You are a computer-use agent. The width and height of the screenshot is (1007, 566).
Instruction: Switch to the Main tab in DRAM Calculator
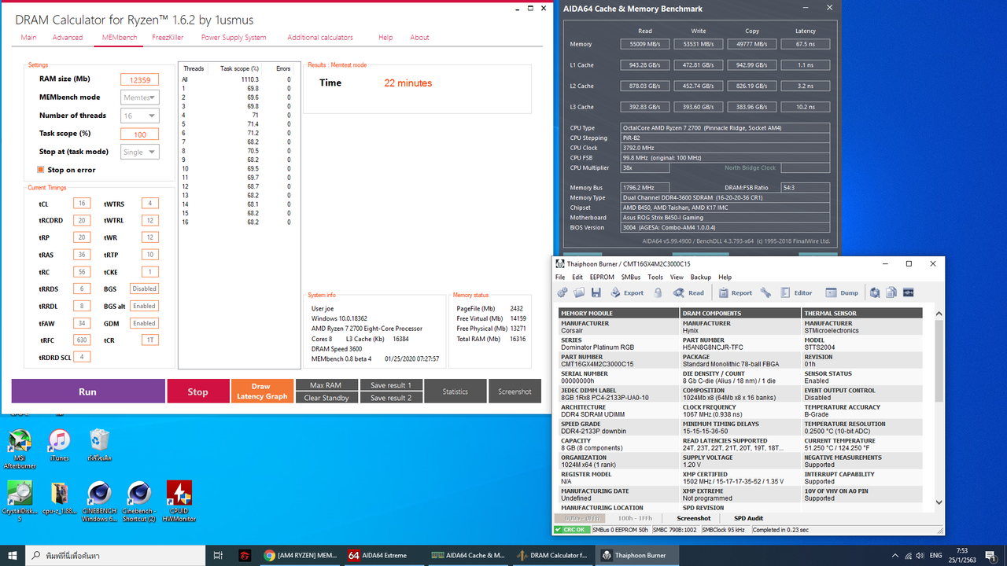click(x=28, y=37)
